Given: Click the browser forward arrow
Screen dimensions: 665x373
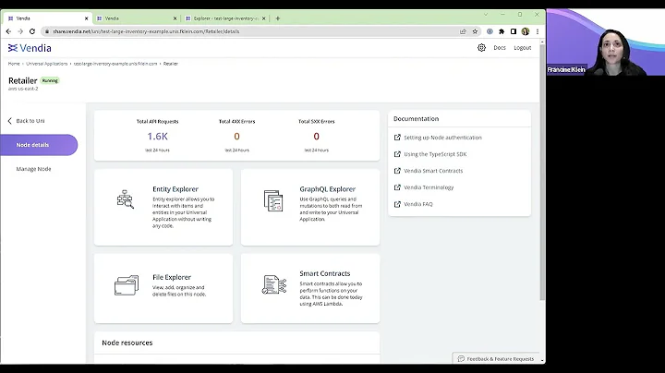Looking at the screenshot, I should pos(20,31).
